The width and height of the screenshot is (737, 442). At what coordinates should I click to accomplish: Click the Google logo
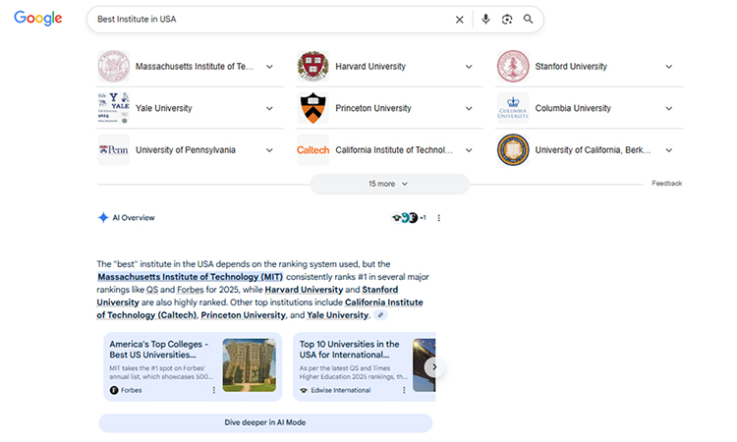pos(38,19)
